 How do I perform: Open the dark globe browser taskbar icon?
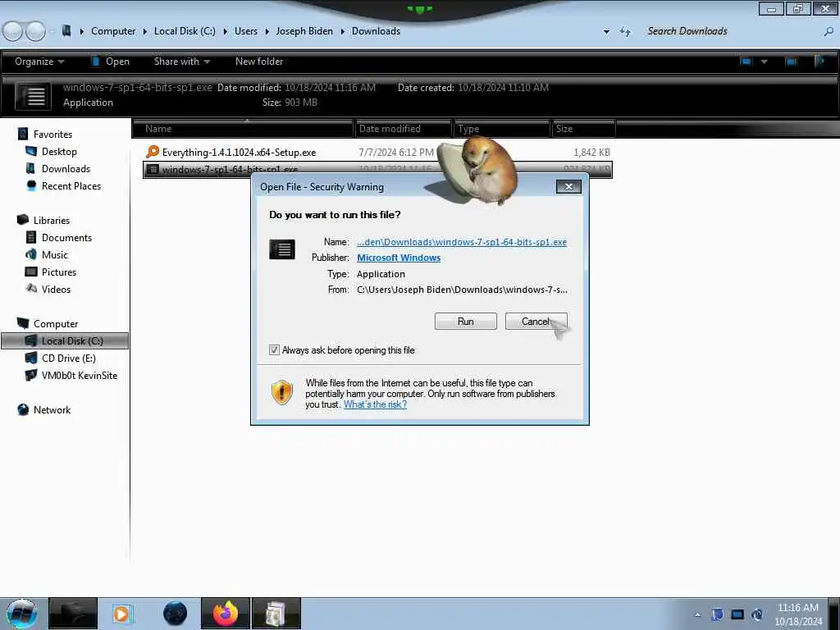pyautogui.click(x=176, y=614)
